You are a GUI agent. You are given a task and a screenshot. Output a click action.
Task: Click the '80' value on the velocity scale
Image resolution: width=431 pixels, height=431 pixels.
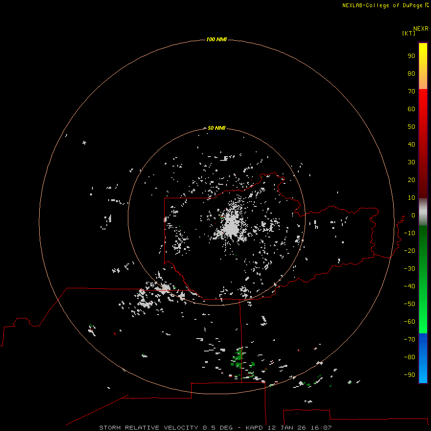coord(411,74)
